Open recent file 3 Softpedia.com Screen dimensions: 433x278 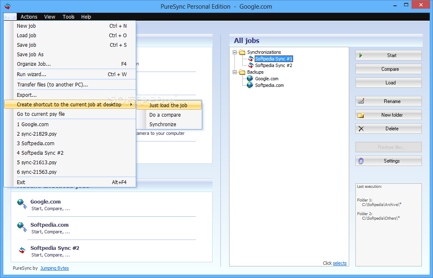coord(70,144)
